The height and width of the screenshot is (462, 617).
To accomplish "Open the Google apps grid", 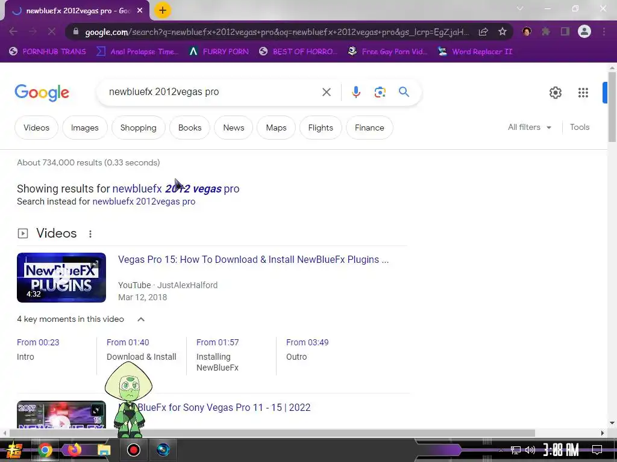I will [x=583, y=93].
